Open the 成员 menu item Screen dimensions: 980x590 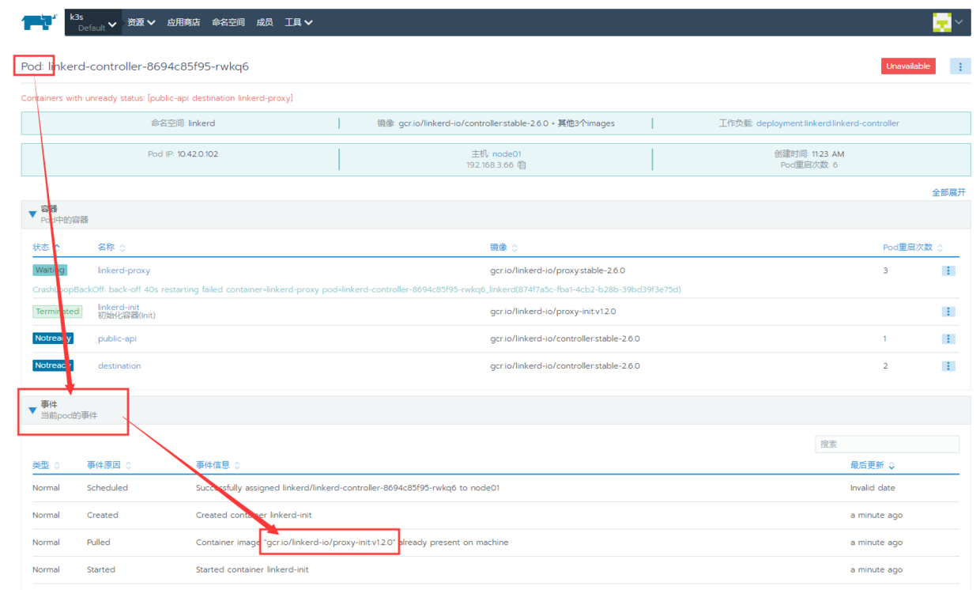(x=265, y=22)
